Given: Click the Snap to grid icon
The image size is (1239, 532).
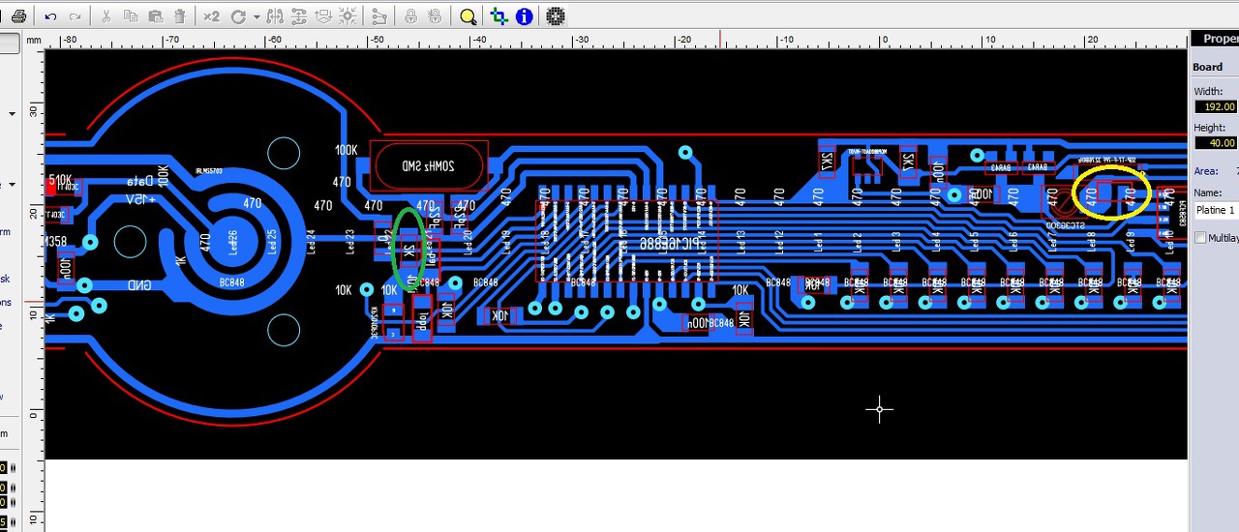Looking at the screenshot, I should 348,16.
